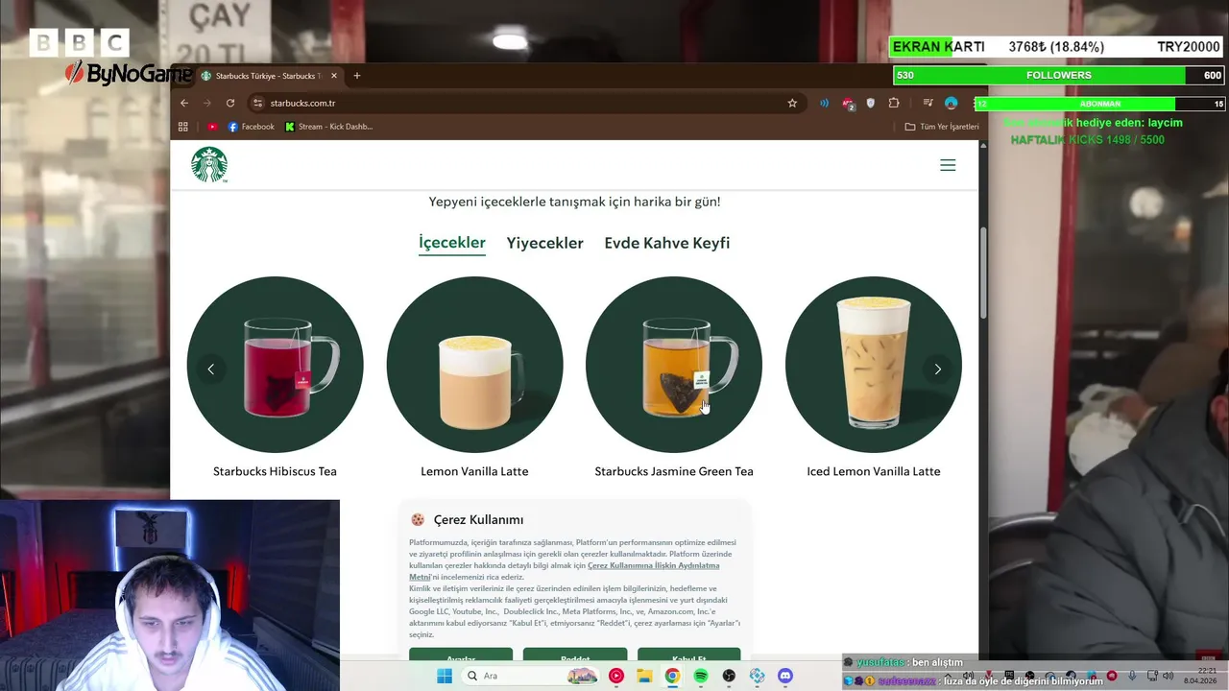Click the taskbar search box Ara
The height and width of the screenshot is (691, 1229).
(529, 676)
